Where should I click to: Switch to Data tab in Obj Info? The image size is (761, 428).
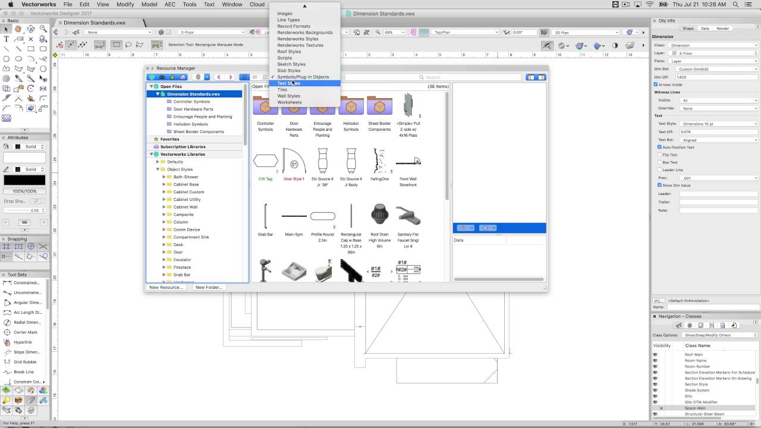tap(705, 29)
